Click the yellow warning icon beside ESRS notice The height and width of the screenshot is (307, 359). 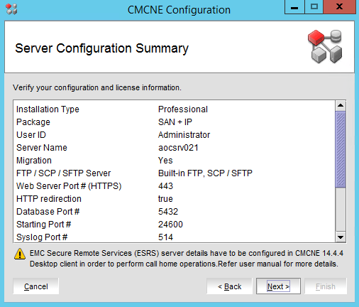coord(20,254)
